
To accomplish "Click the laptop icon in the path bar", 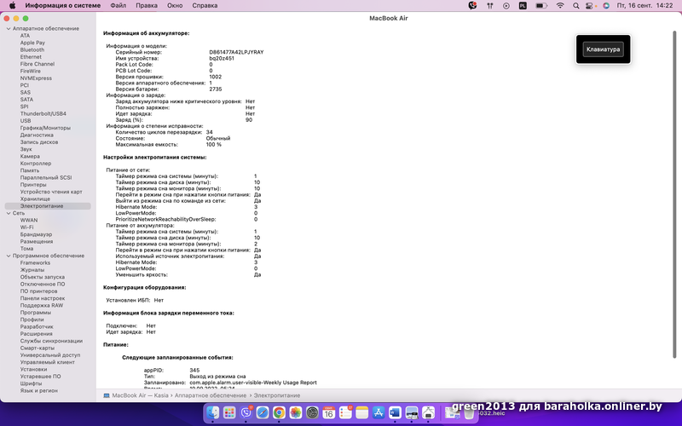I will click(107, 395).
